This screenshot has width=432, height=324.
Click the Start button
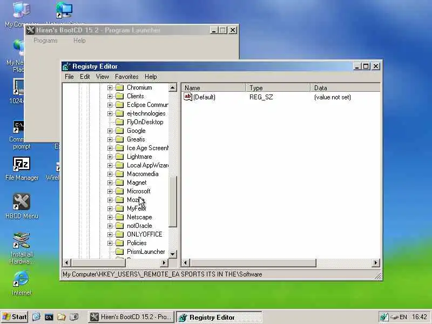15,317
